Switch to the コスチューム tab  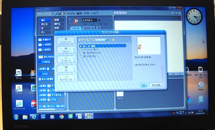point(89,28)
